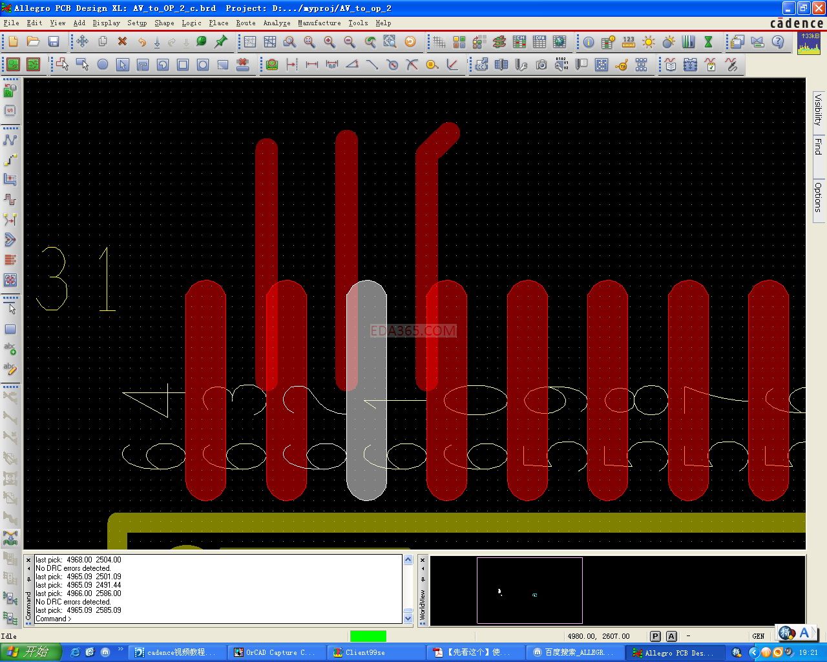Click the Zoom In magnifier
The width and height of the screenshot is (827, 662).
(330, 42)
